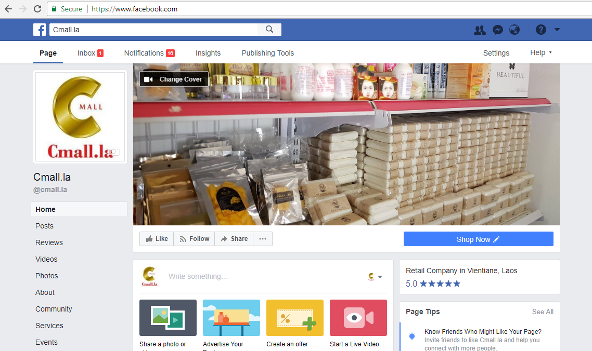Open Services in the sidebar
This screenshot has width=592, height=351.
[49, 326]
